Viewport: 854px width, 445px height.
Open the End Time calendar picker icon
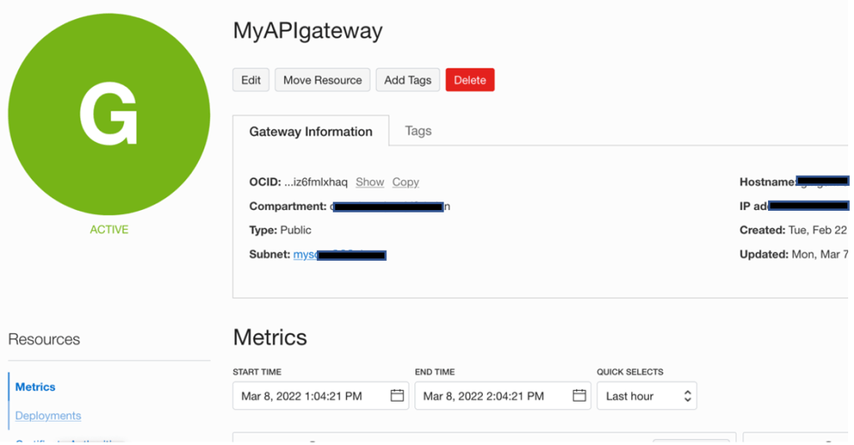579,396
